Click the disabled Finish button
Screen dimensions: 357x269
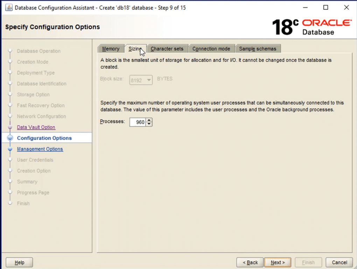308,262
